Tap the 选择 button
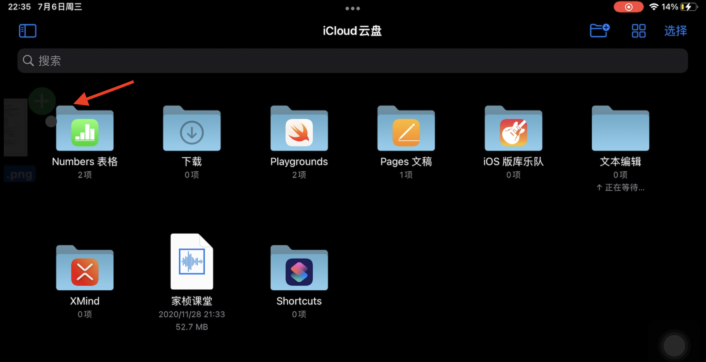Viewport: 706px width, 362px height. pos(675,31)
